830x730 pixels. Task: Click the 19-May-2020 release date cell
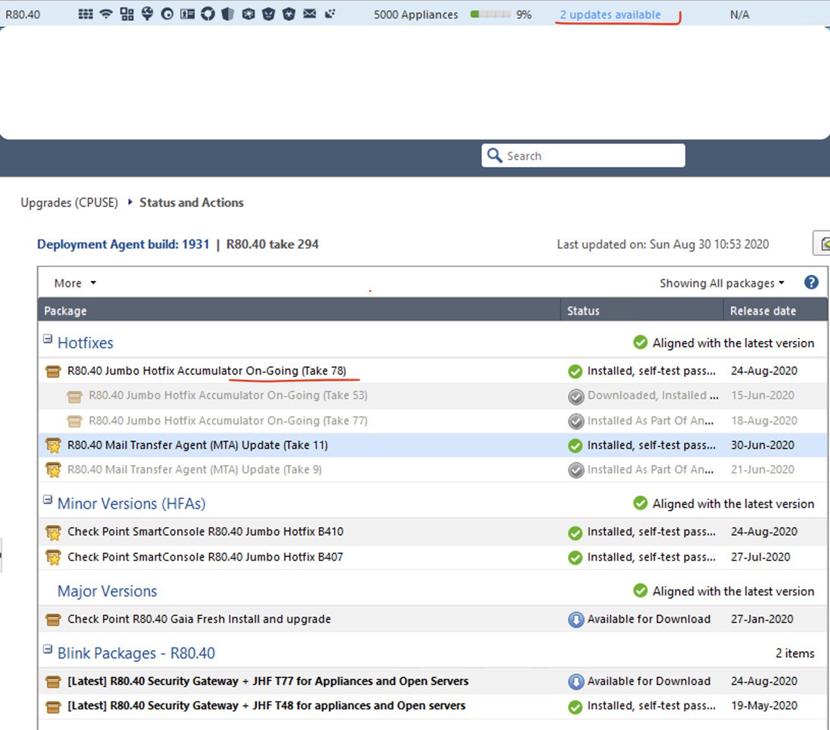point(764,706)
